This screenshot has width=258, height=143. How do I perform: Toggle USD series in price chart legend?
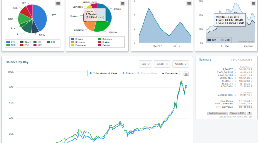[x=225, y=40]
